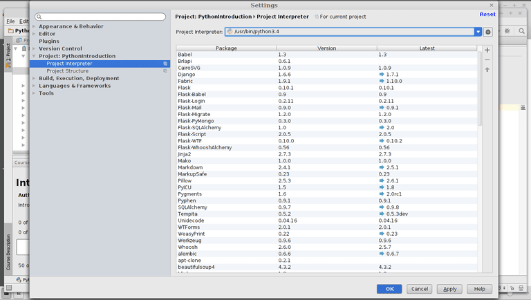531x300 pixels.
Task: Click the search magnifier icon in settings
Action: coord(39,17)
